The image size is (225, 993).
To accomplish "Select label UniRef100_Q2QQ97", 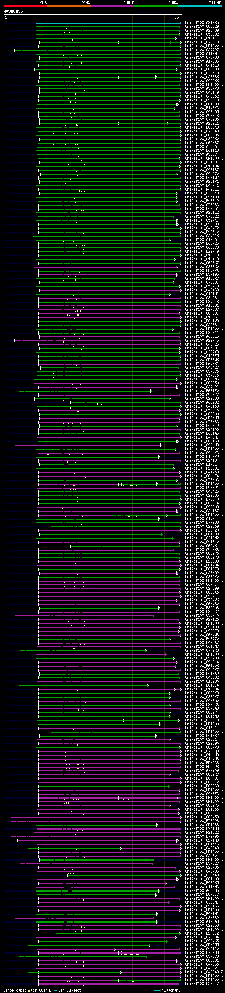I will (x=202, y=50).
